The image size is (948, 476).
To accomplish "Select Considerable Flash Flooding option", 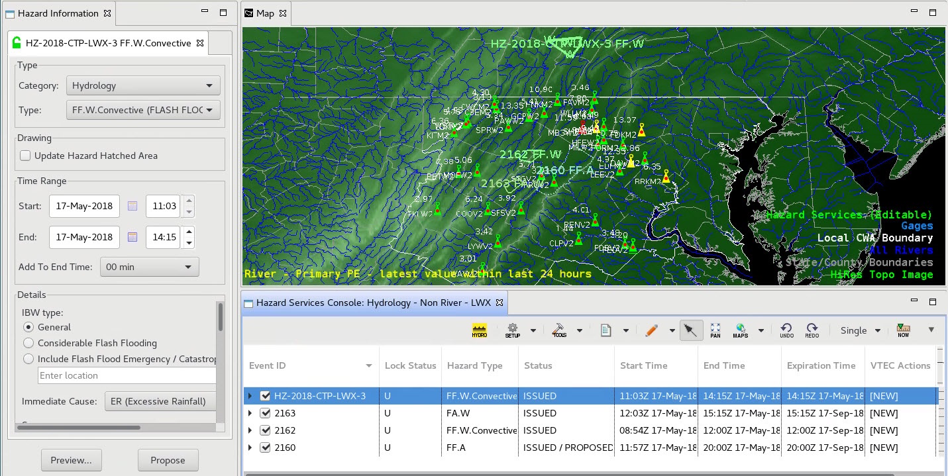I will 28,343.
